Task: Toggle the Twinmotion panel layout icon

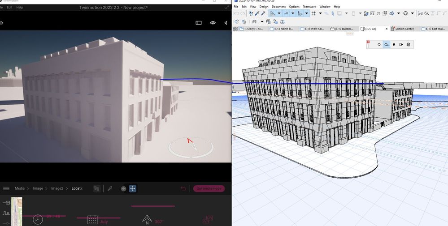Action: coord(199,22)
